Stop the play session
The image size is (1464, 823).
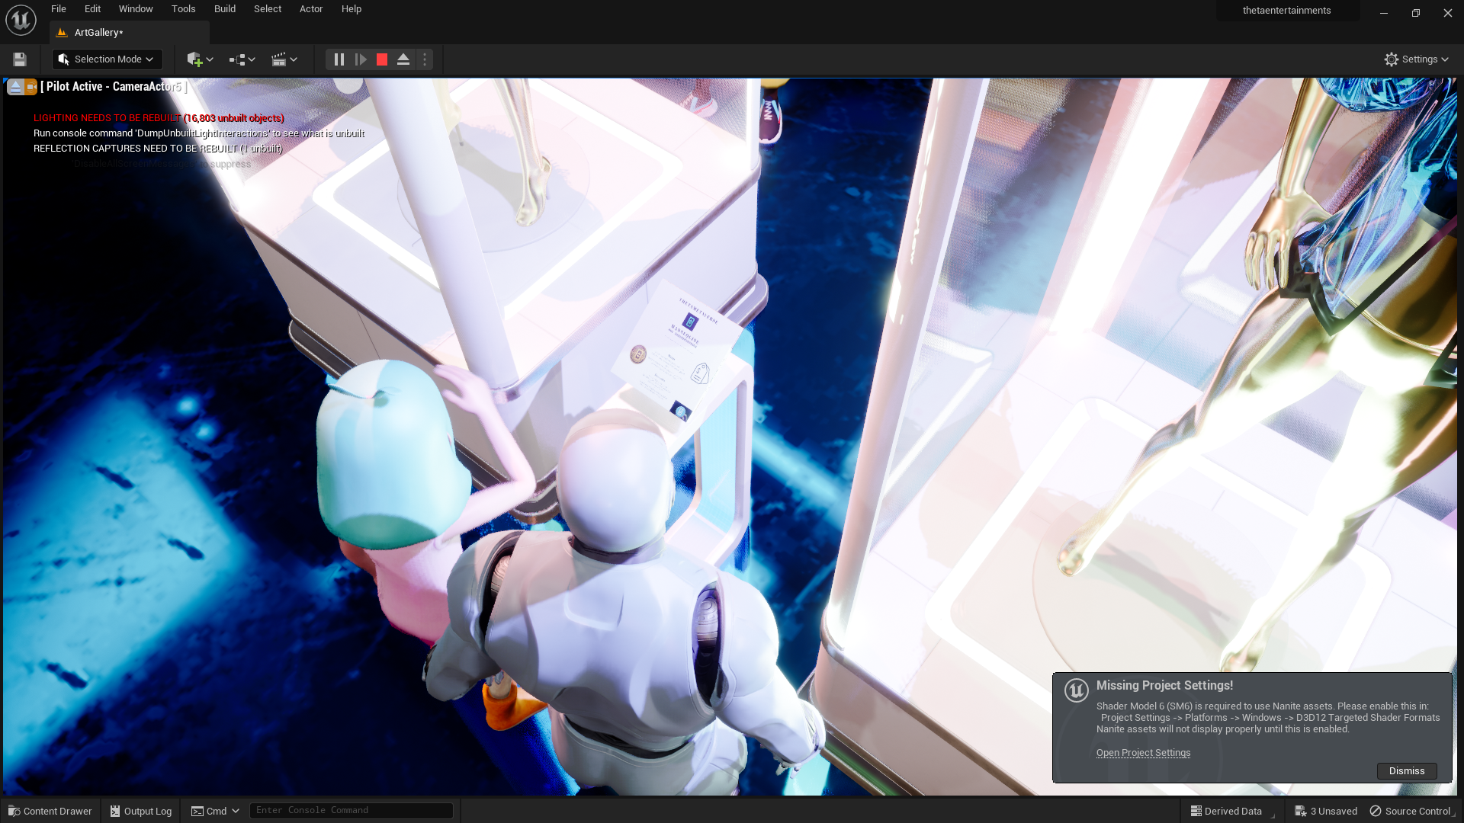[x=382, y=59]
